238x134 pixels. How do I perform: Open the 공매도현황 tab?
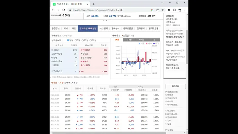click(154, 29)
